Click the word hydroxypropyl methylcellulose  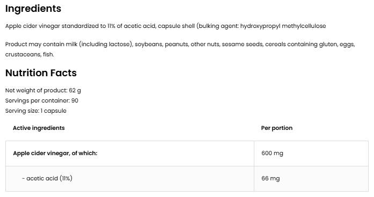[x=283, y=26]
